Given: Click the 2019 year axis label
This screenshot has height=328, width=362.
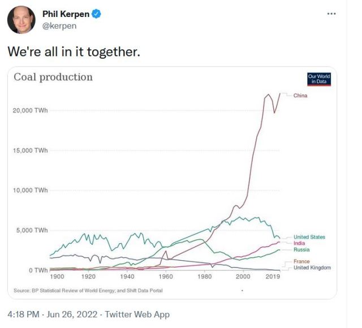Looking at the screenshot, I should [x=273, y=277].
